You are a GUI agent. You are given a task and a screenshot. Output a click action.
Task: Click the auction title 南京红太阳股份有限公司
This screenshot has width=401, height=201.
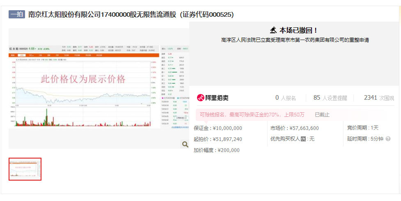click(x=131, y=14)
